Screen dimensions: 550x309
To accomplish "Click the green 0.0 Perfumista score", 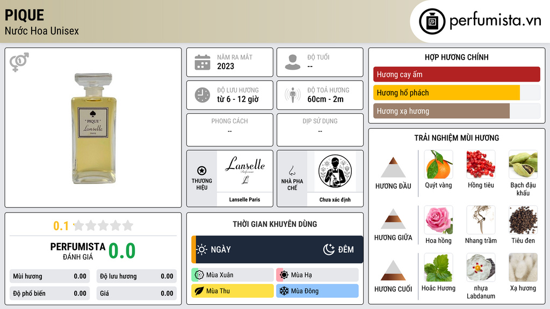I will pos(122,251).
